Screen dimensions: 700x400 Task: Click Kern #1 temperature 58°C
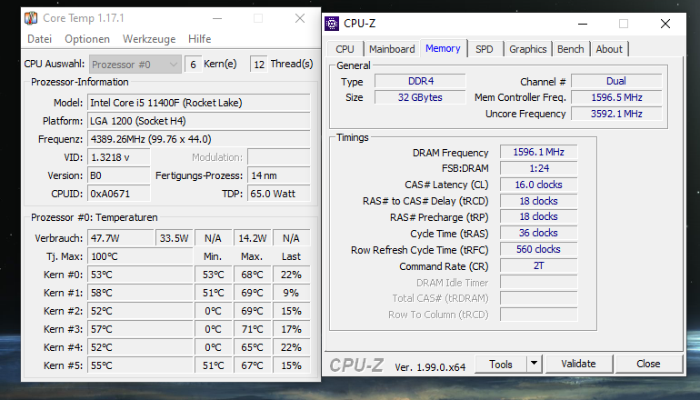[x=140, y=294]
